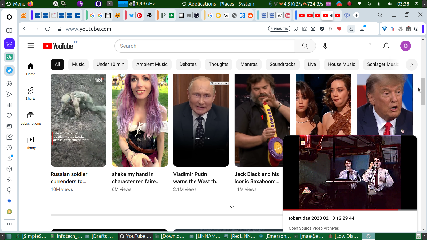Open "Russian soldier surrenders to..." title
The height and width of the screenshot is (240, 427).
tap(69, 178)
